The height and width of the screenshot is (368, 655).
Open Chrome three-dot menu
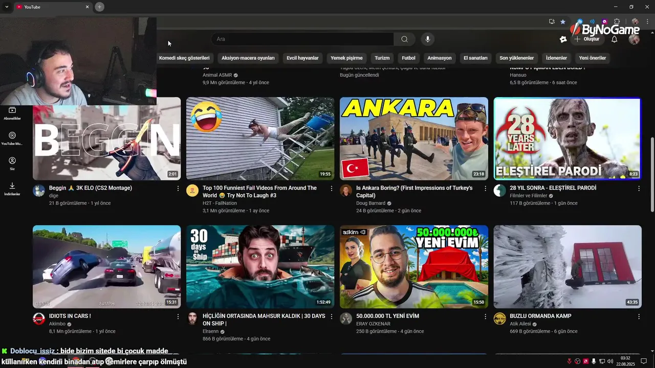coord(647,21)
